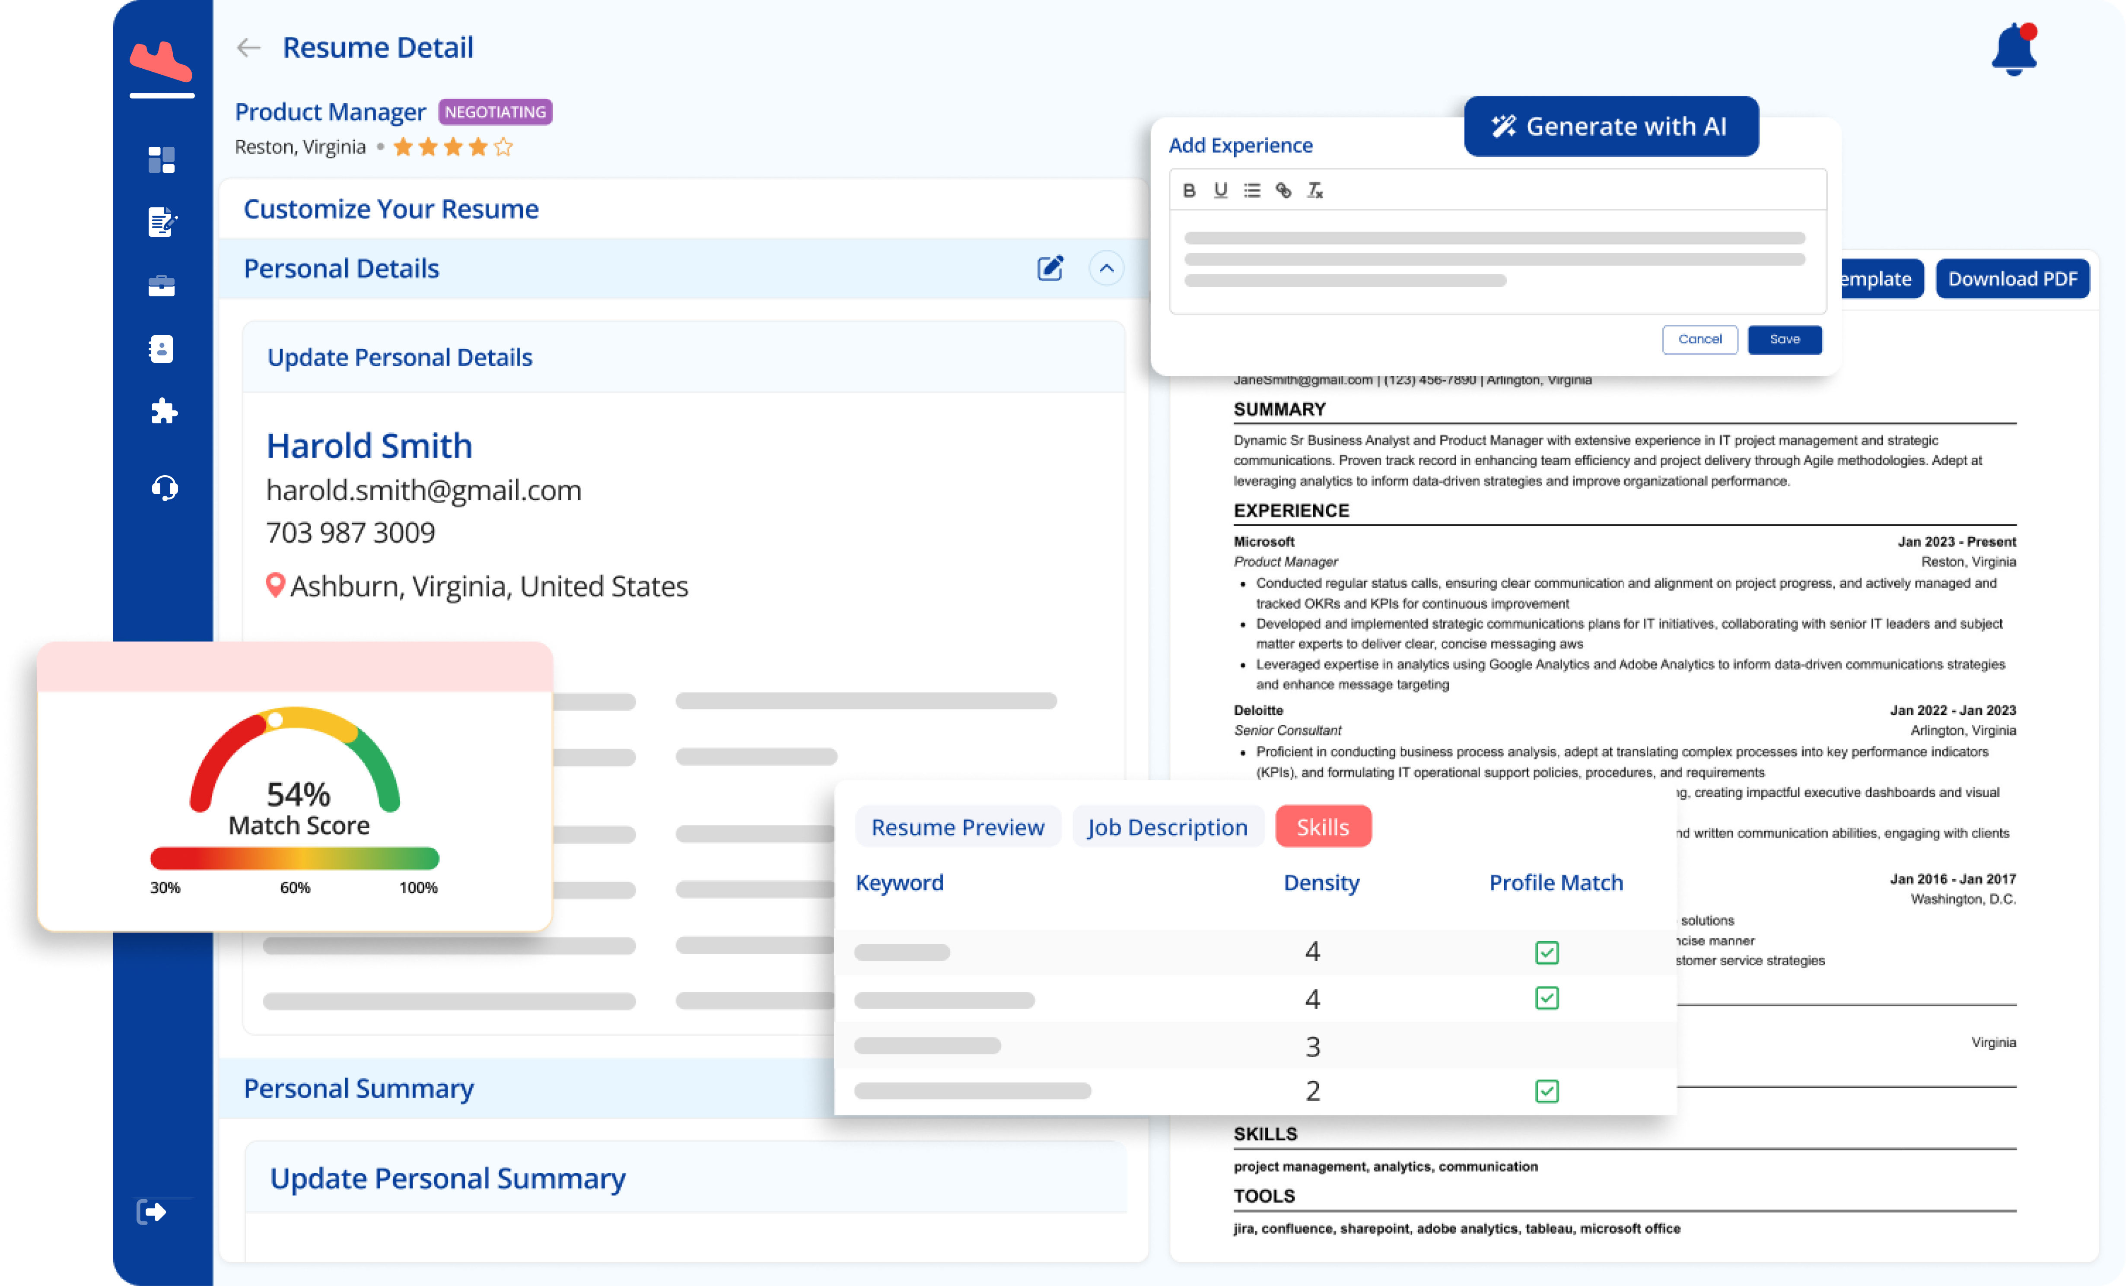The height and width of the screenshot is (1286, 2126).
Task: Click the Bold formatting icon
Action: pos(1189,190)
